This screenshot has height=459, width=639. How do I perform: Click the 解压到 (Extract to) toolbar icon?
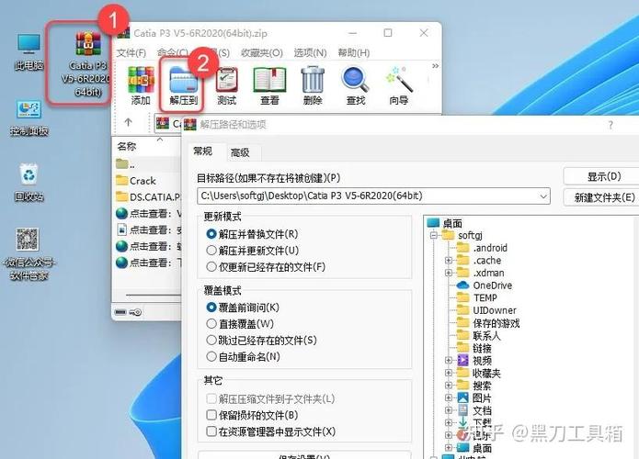[x=183, y=86]
